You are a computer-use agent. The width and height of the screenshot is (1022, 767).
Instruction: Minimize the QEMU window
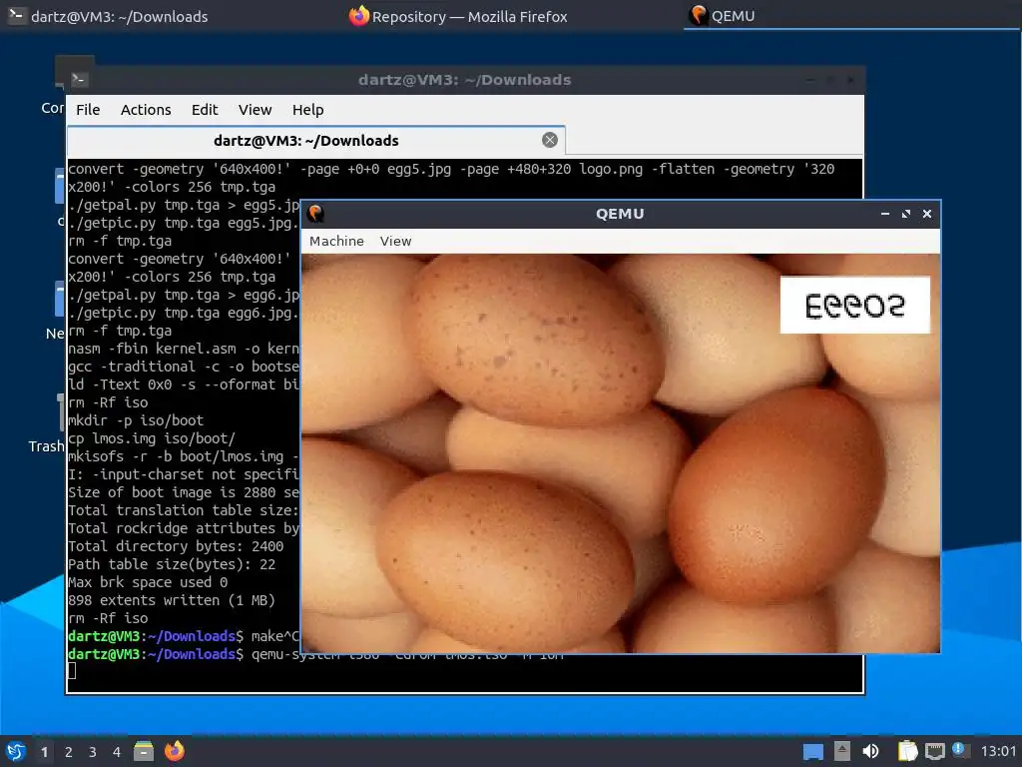(x=885, y=214)
